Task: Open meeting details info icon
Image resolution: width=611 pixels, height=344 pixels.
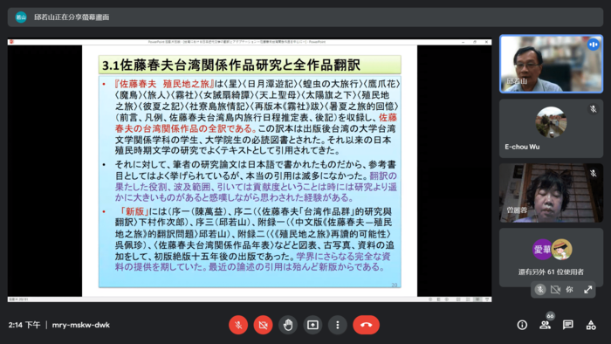Action: click(x=522, y=325)
